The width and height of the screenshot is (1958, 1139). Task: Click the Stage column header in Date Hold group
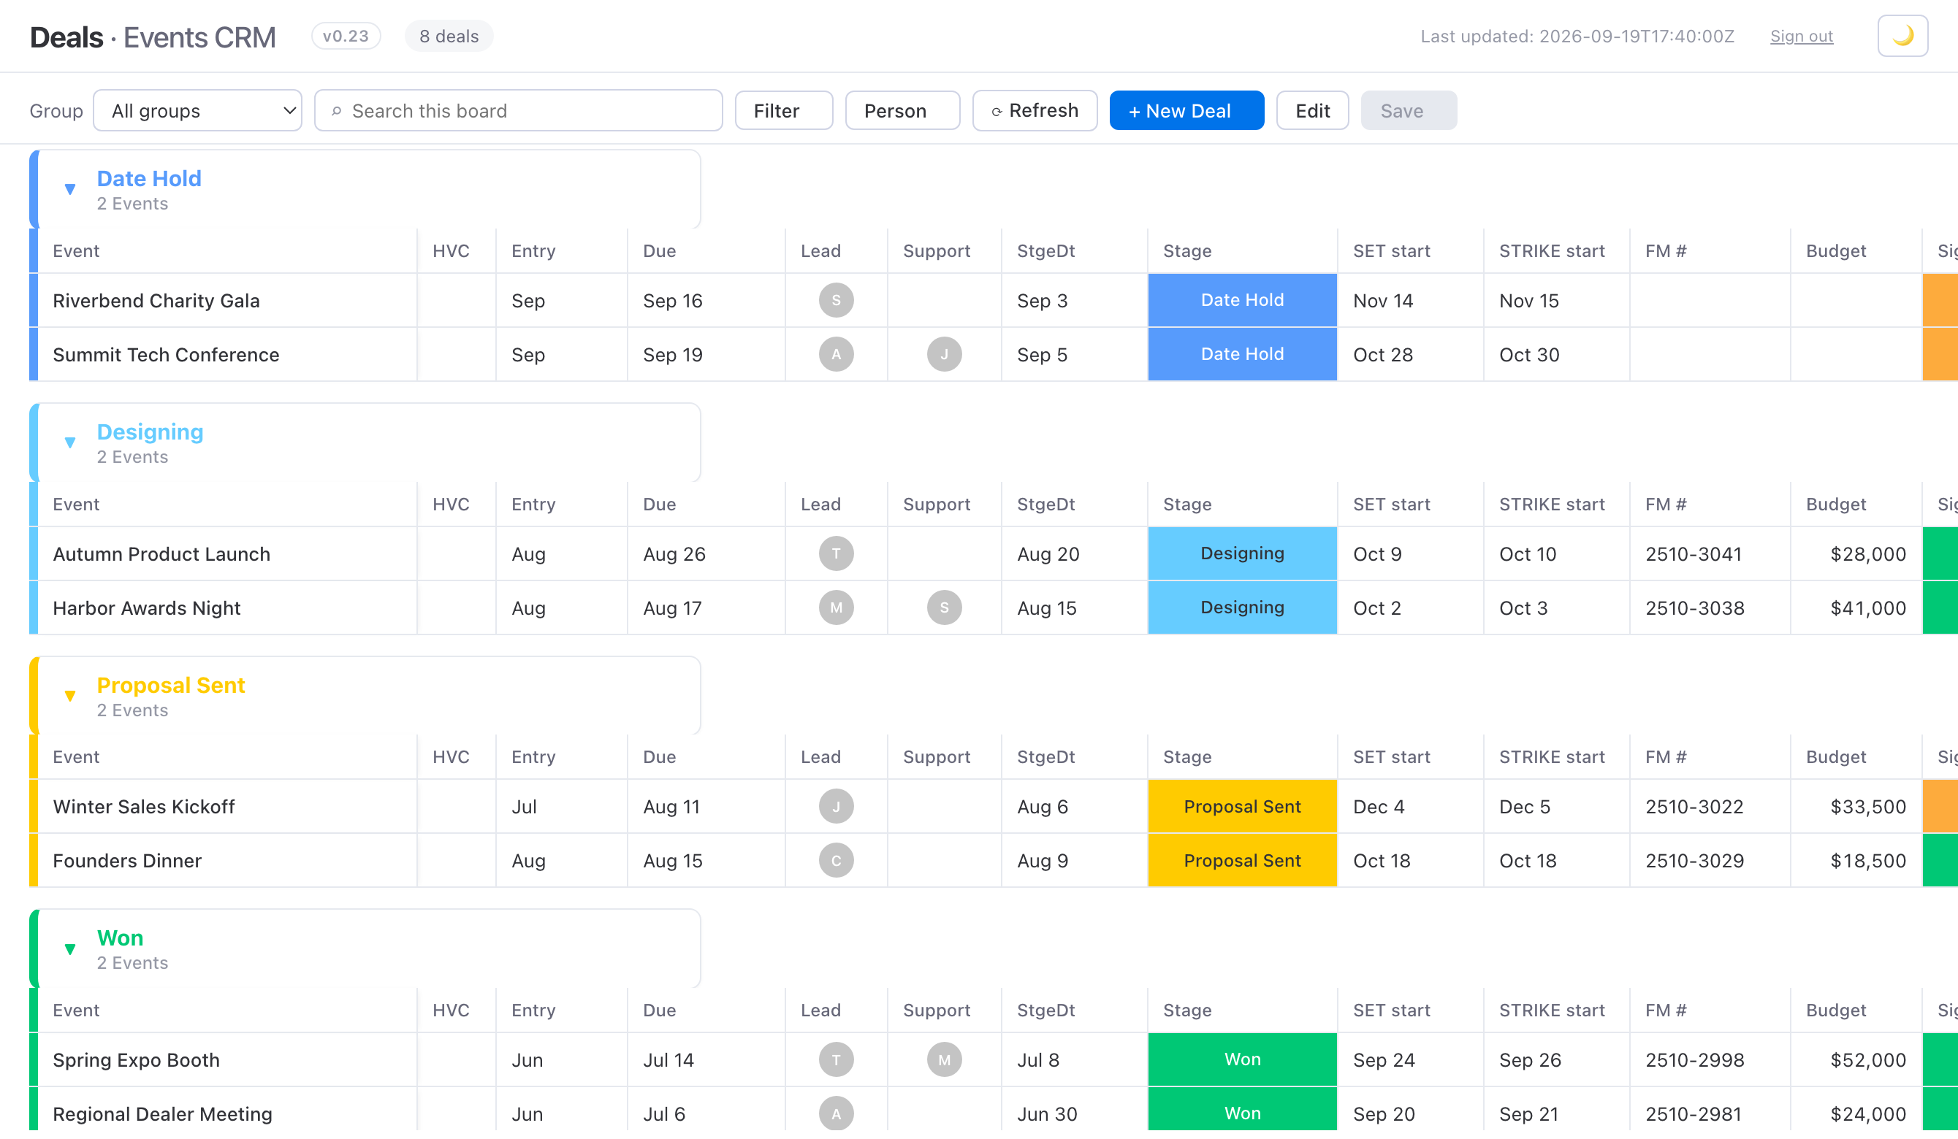1243,250
